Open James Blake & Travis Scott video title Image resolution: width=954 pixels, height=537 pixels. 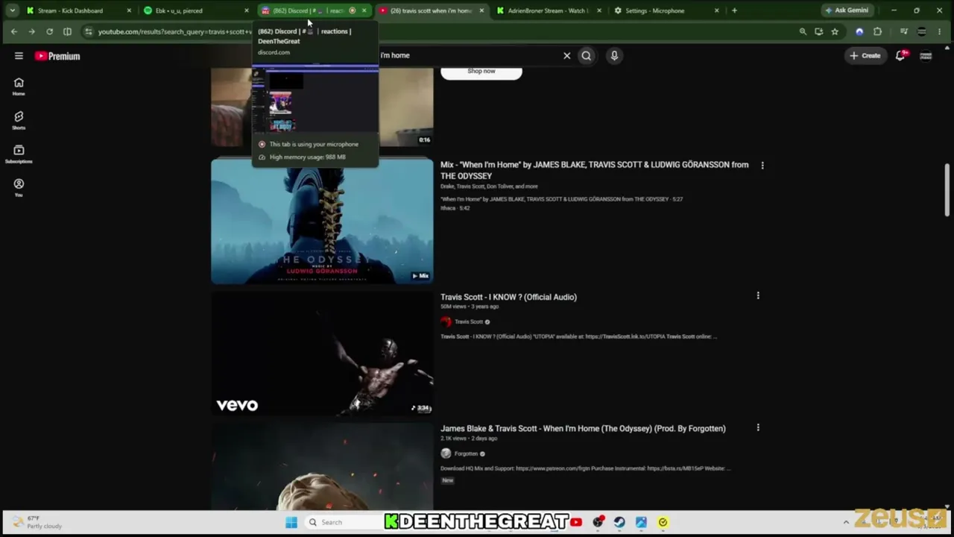click(583, 428)
